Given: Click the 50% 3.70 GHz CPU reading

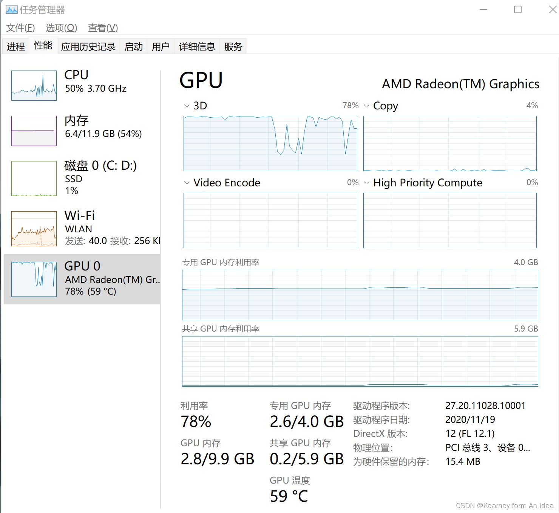Looking at the screenshot, I should 96,89.
